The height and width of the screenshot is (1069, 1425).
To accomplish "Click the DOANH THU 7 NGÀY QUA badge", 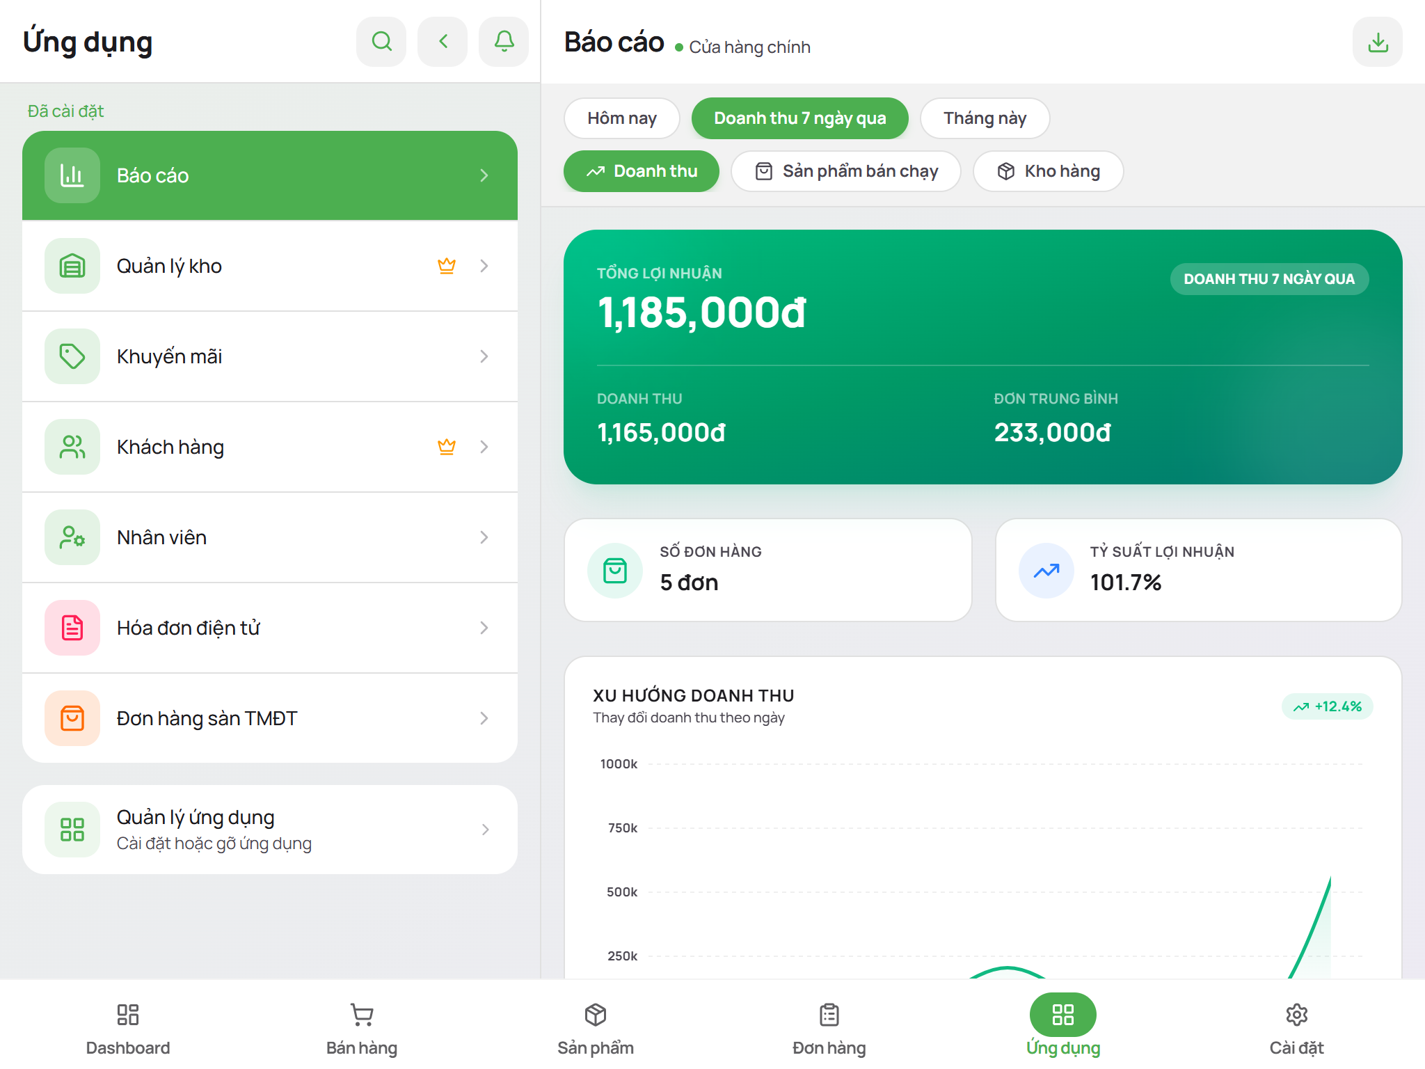I will pos(1269,279).
